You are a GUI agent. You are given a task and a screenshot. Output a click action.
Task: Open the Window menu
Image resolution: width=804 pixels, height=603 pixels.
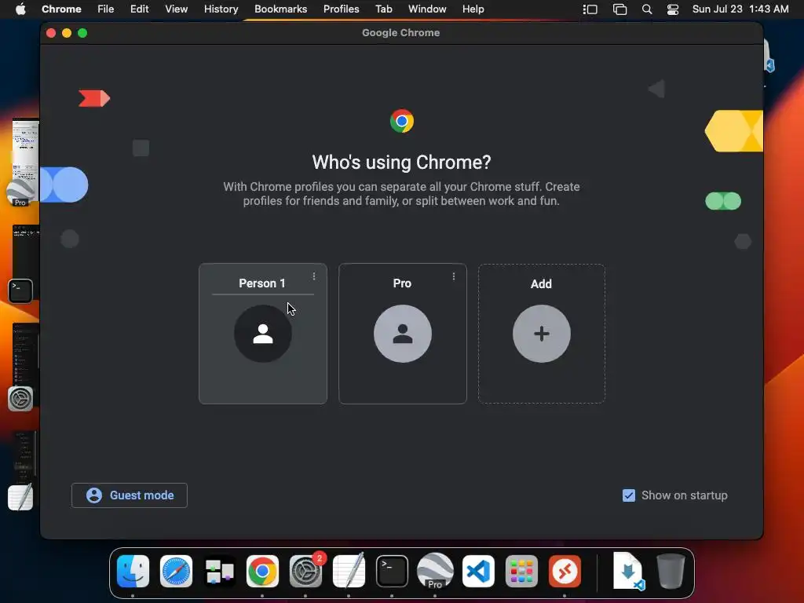point(427,9)
